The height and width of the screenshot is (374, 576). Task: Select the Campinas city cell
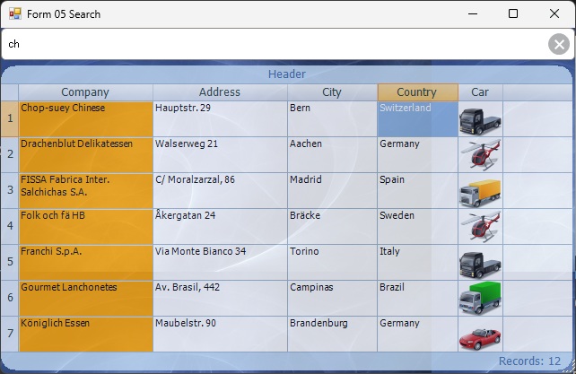(x=332, y=298)
